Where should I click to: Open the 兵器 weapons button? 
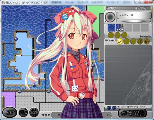point(23,112)
